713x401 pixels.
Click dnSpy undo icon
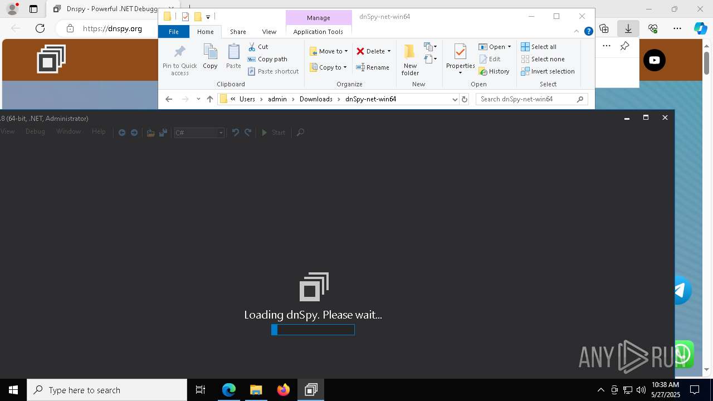(x=236, y=133)
